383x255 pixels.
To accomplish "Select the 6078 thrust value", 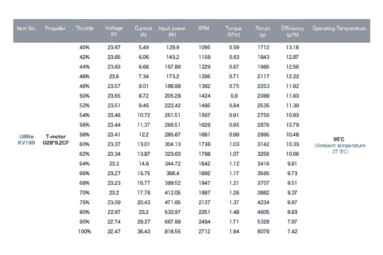I will click(263, 231).
